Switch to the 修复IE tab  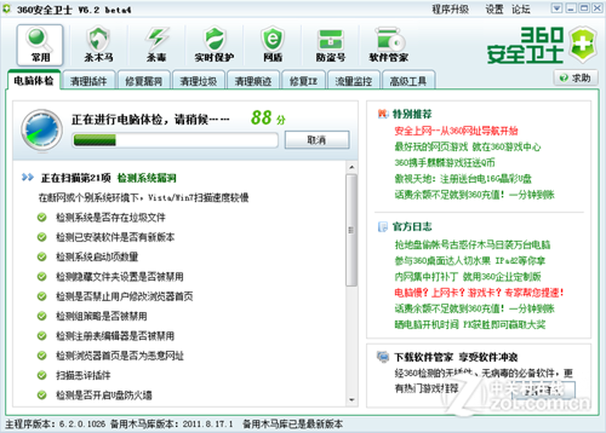(304, 81)
